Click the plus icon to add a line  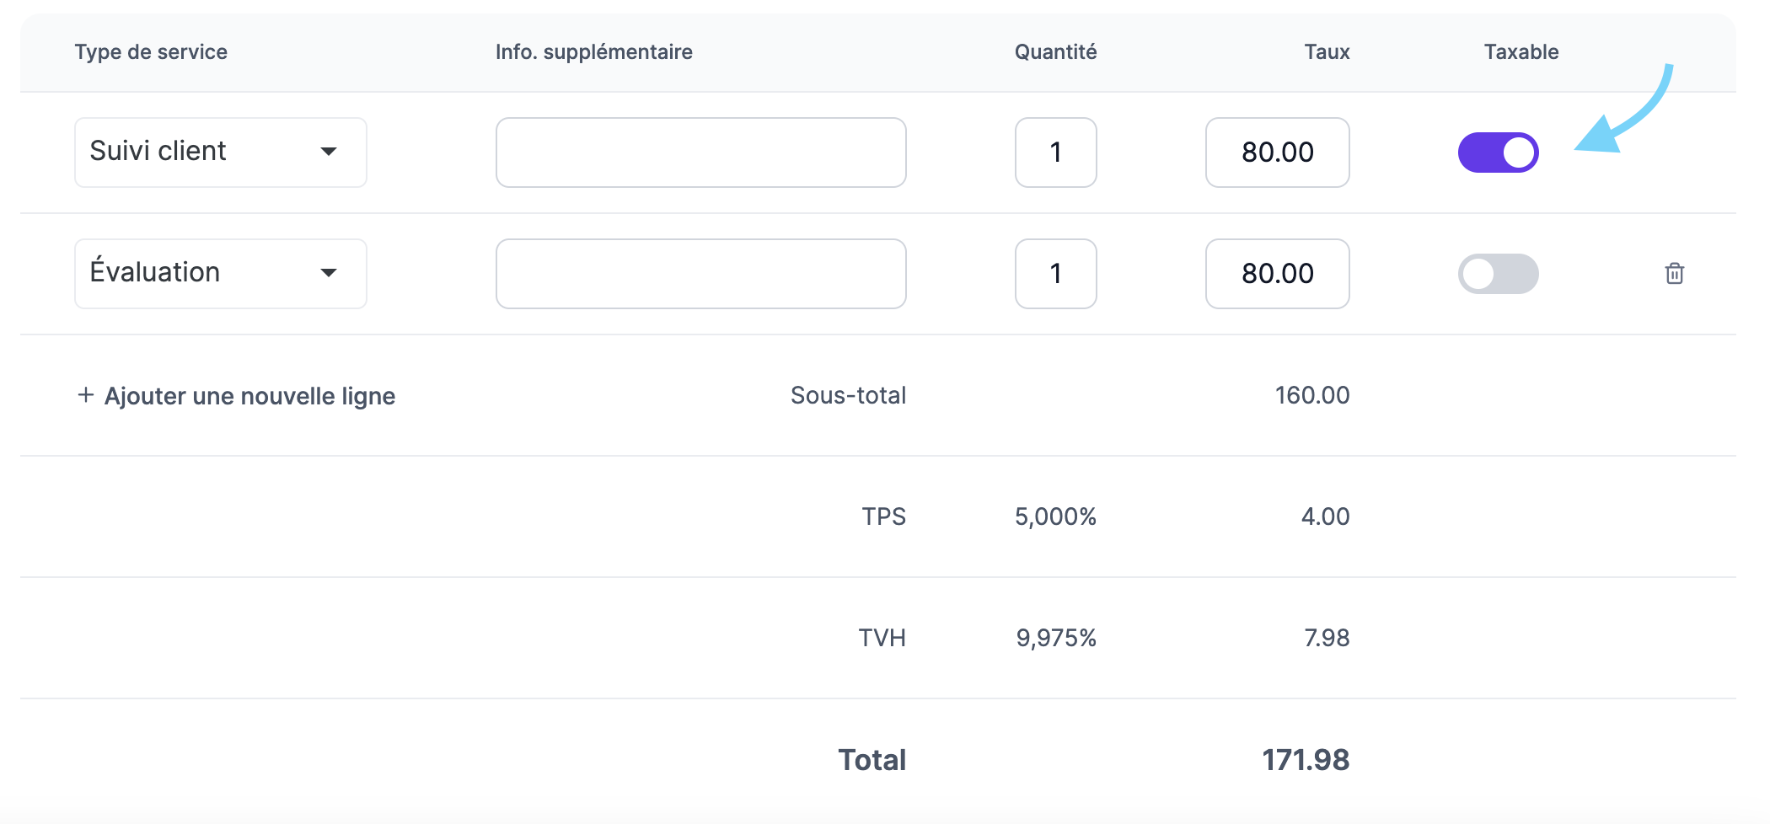(85, 394)
